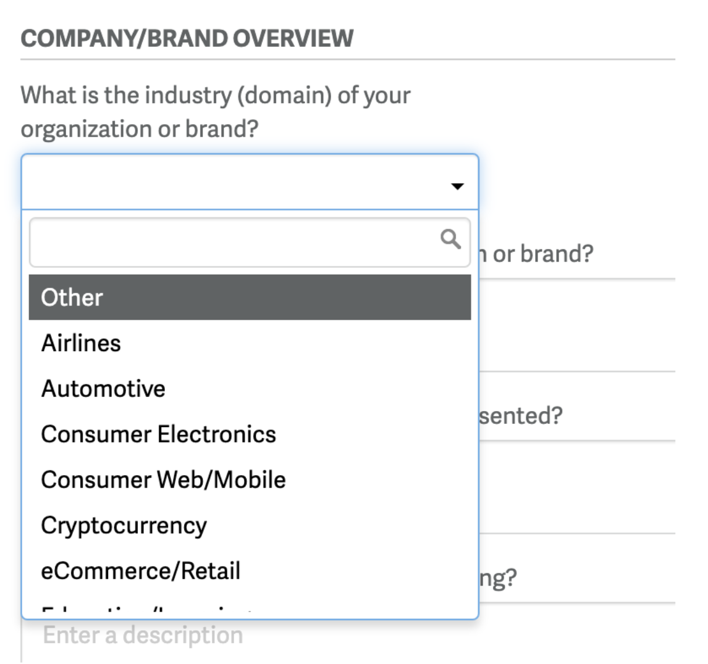Collapse the industry dropdown using caret arrow
Screen dimensions: 708x664
pyautogui.click(x=457, y=186)
